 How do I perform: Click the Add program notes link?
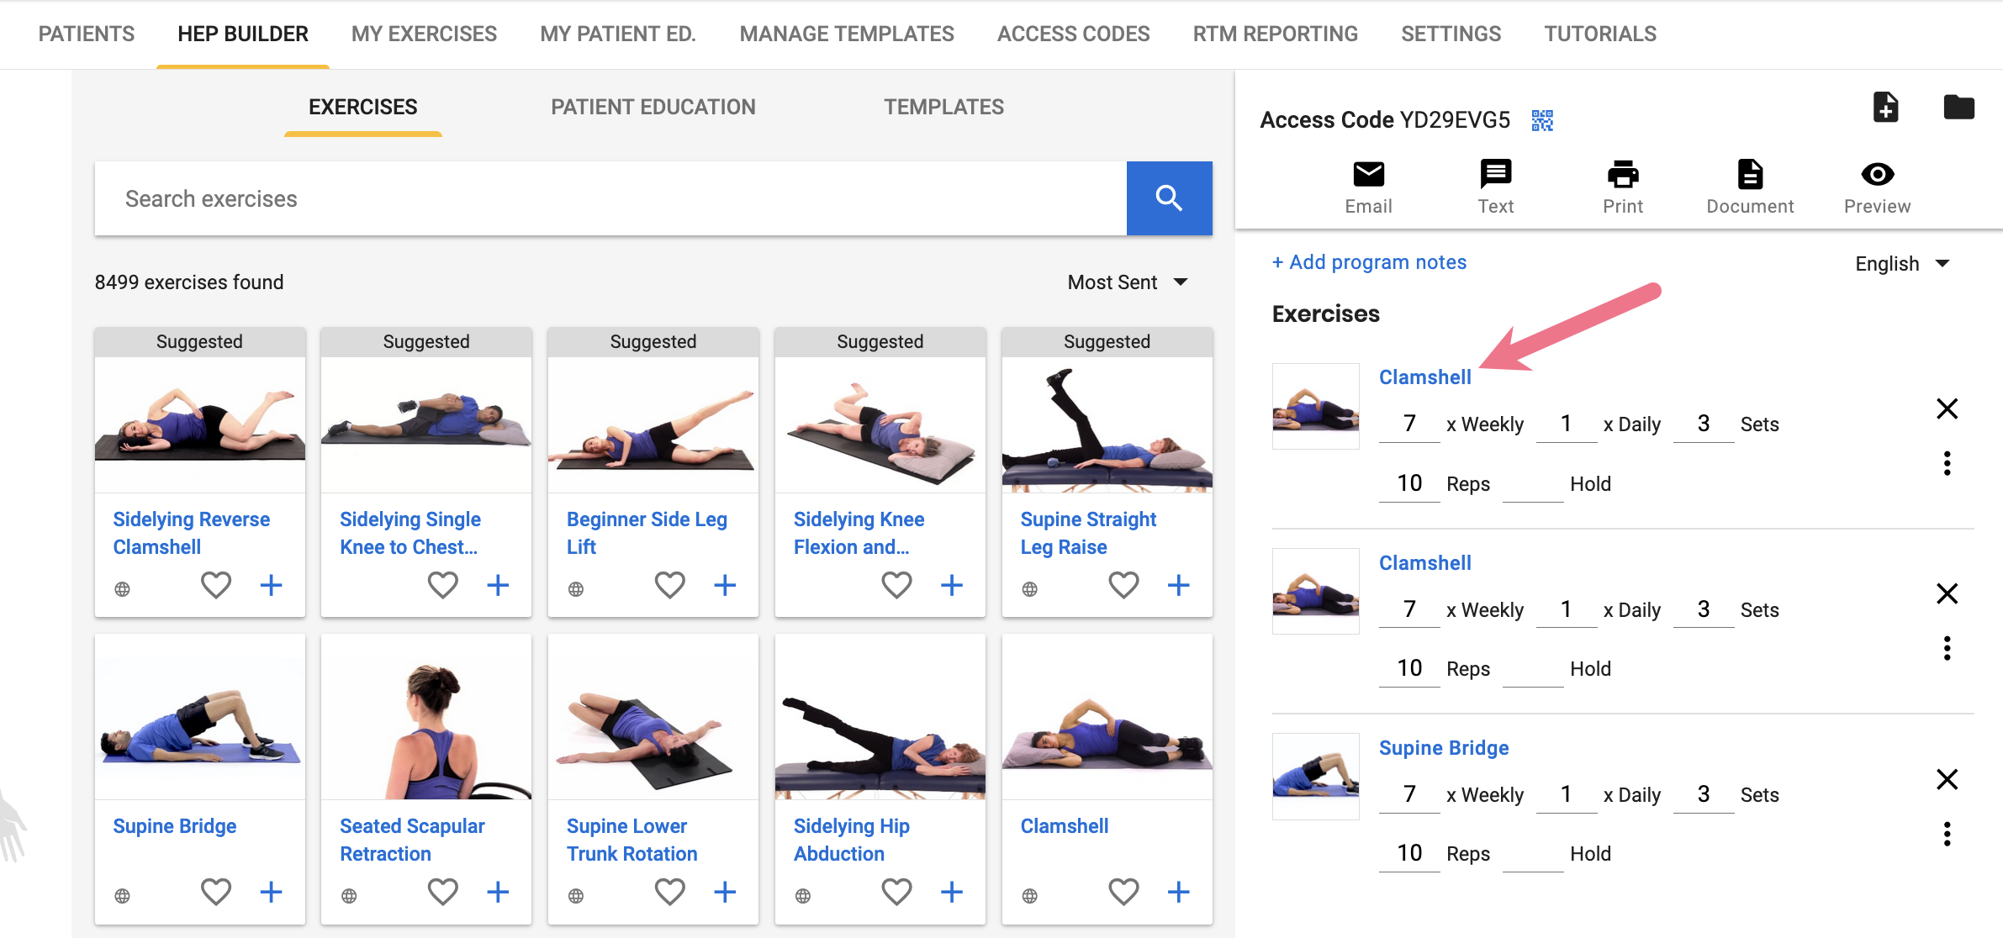click(x=1369, y=262)
